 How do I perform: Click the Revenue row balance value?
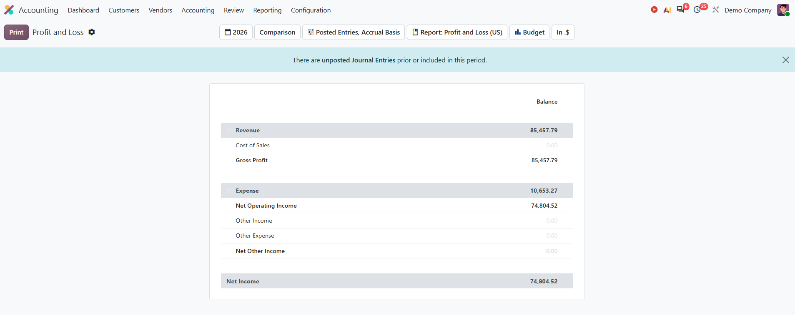click(544, 130)
